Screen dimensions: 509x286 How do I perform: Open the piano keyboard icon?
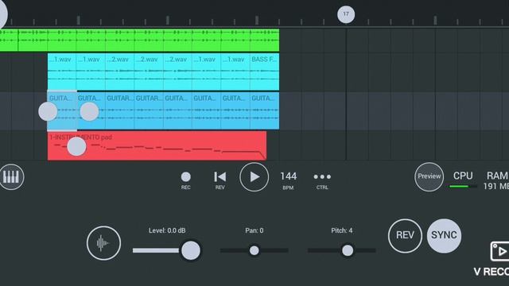click(11, 176)
